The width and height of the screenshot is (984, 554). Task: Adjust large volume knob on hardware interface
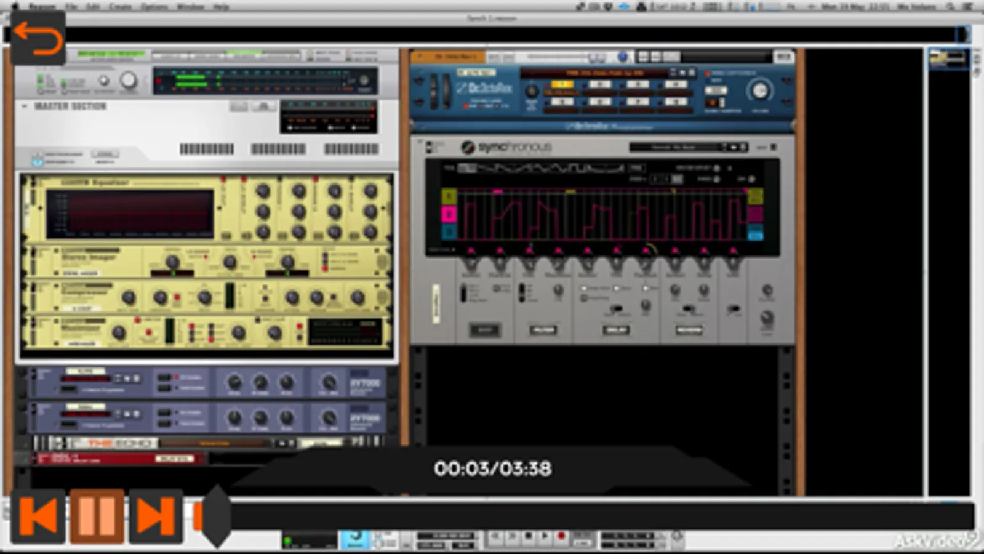click(129, 81)
